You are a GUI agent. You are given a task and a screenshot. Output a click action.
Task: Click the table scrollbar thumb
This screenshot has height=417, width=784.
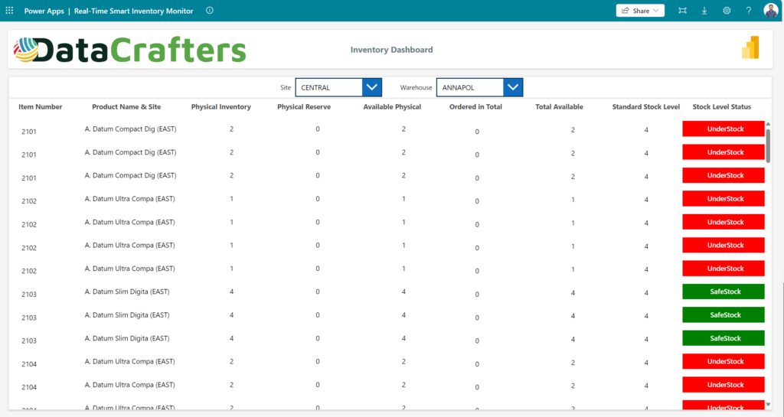768,145
